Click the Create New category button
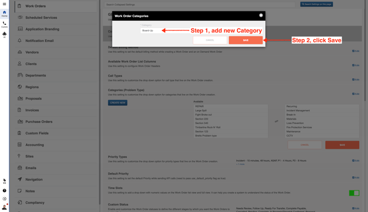 click(118, 102)
